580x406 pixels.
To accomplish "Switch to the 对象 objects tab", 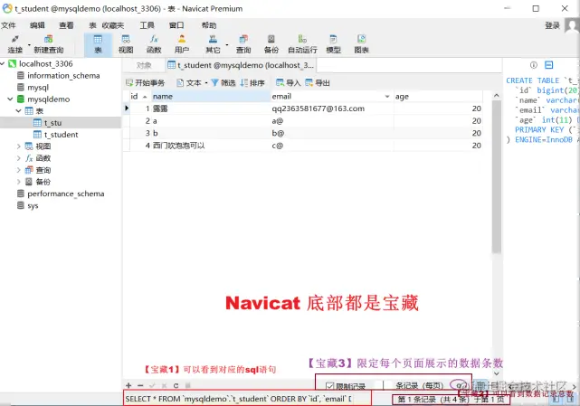I will (x=144, y=65).
